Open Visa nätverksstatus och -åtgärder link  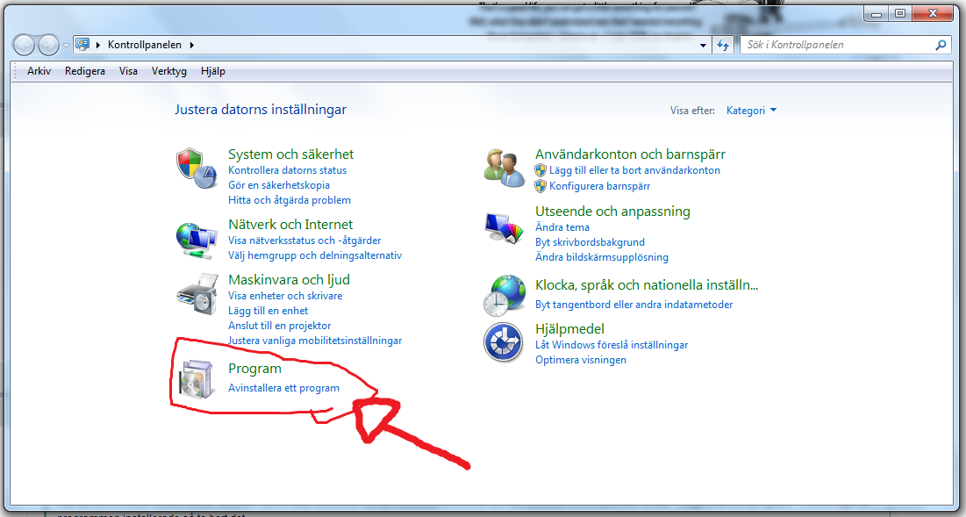(x=304, y=241)
